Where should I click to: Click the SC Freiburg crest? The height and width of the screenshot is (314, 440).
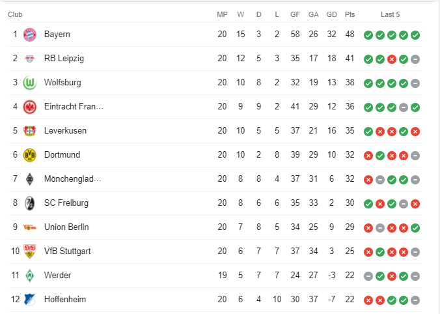[x=29, y=203]
